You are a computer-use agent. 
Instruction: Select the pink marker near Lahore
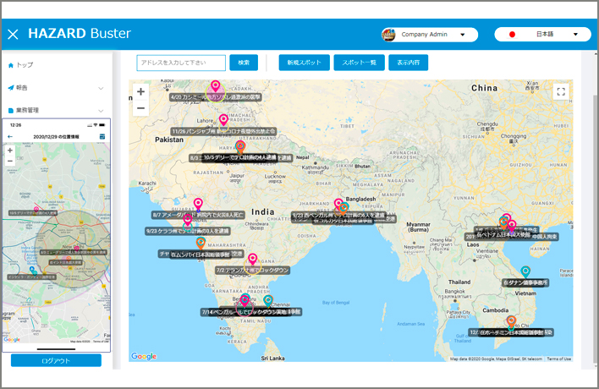pyautogui.click(x=223, y=119)
